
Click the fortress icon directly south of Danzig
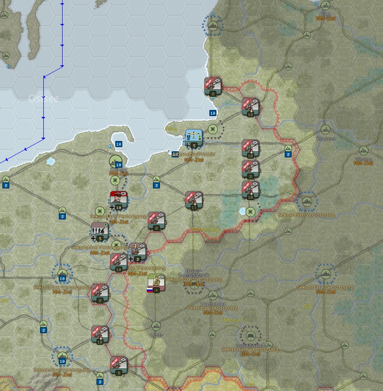tap(115, 180)
